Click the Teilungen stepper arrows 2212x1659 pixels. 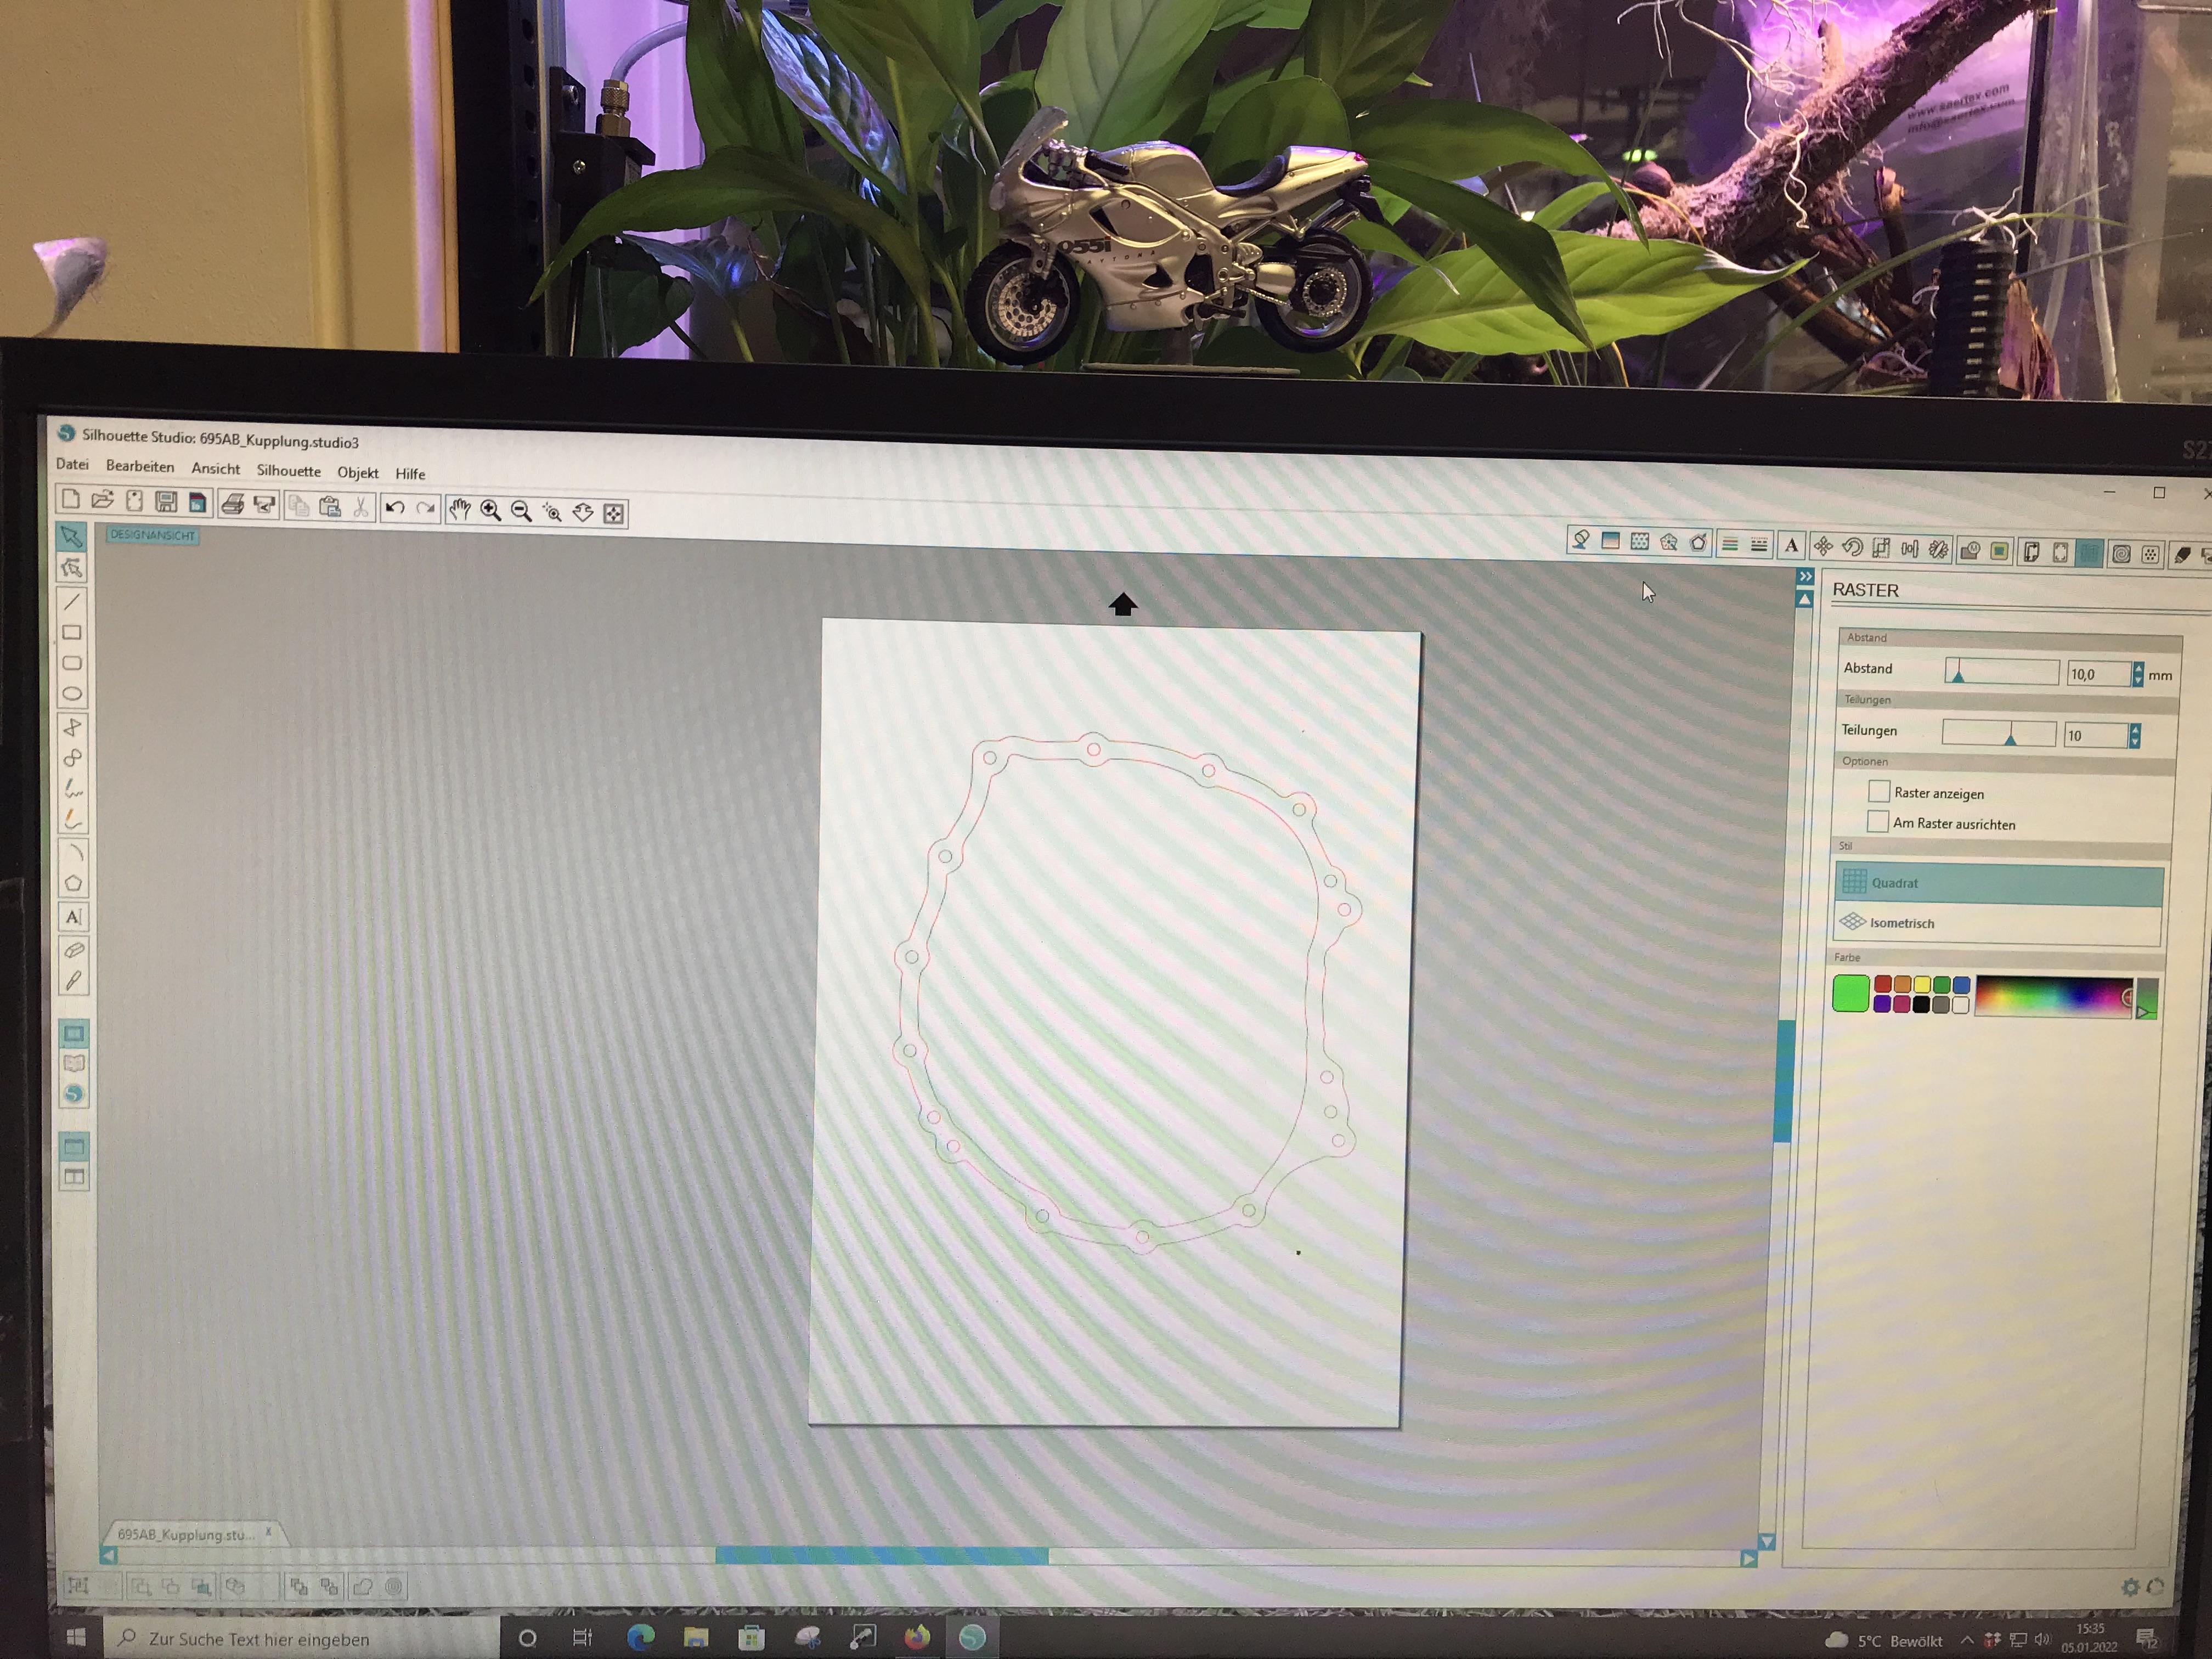[x=2135, y=736]
